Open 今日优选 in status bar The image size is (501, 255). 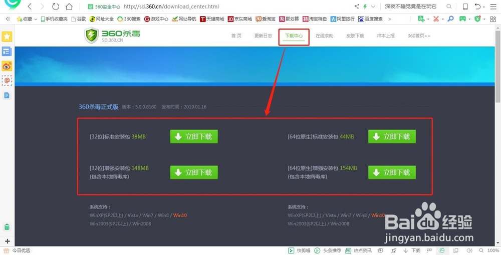pyautogui.click(x=17, y=250)
